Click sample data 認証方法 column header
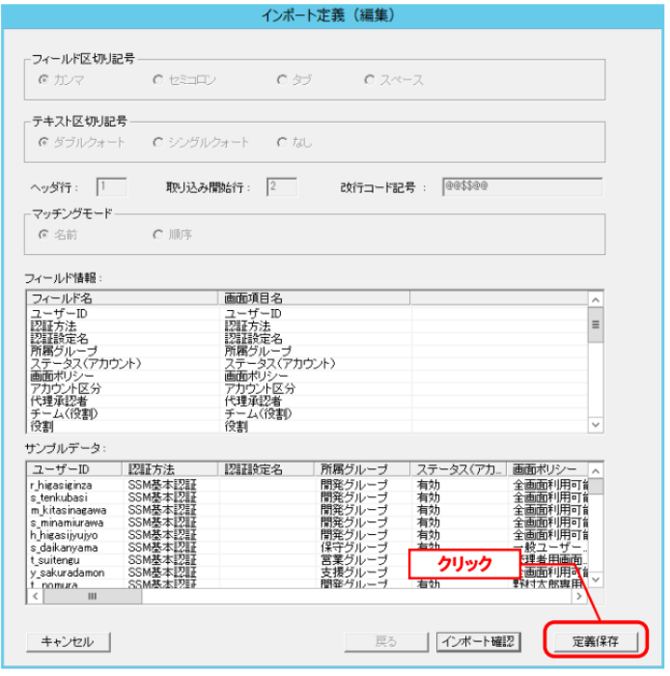This screenshot has width=670, height=676. click(x=170, y=469)
